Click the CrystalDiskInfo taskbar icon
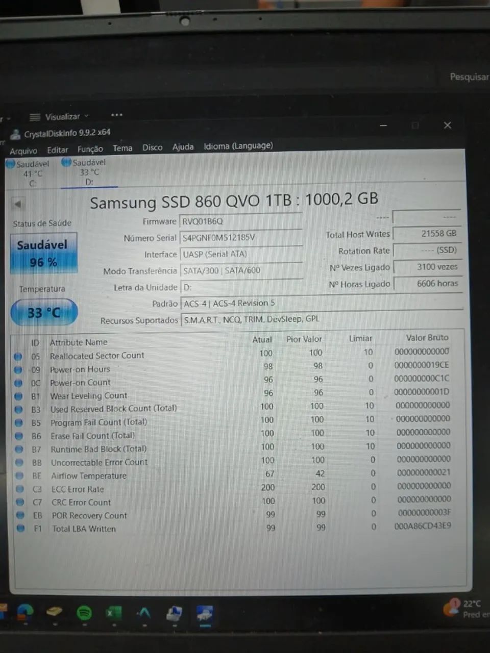This screenshot has height=653, width=490. [205, 614]
